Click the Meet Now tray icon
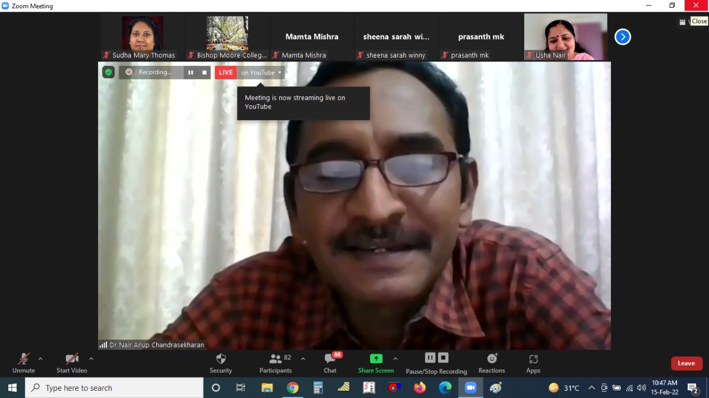 tap(604, 387)
